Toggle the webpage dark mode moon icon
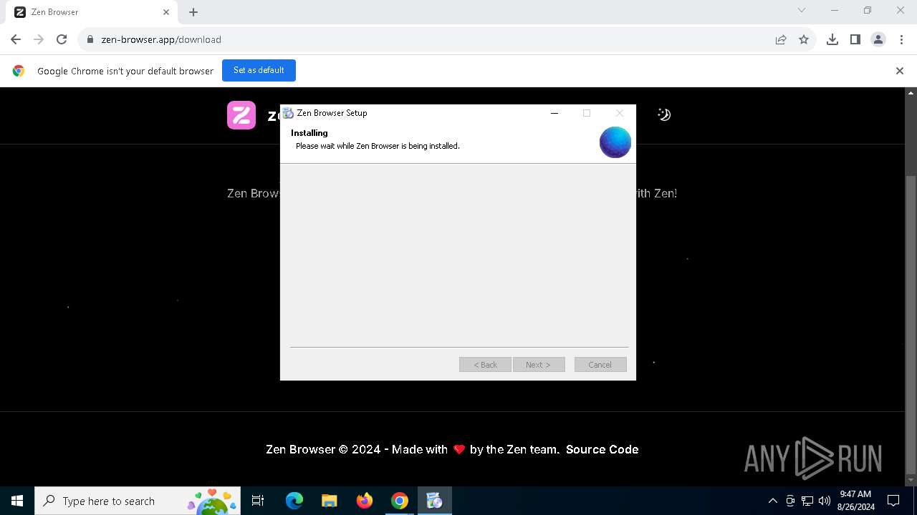The image size is (917, 515). click(x=664, y=114)
